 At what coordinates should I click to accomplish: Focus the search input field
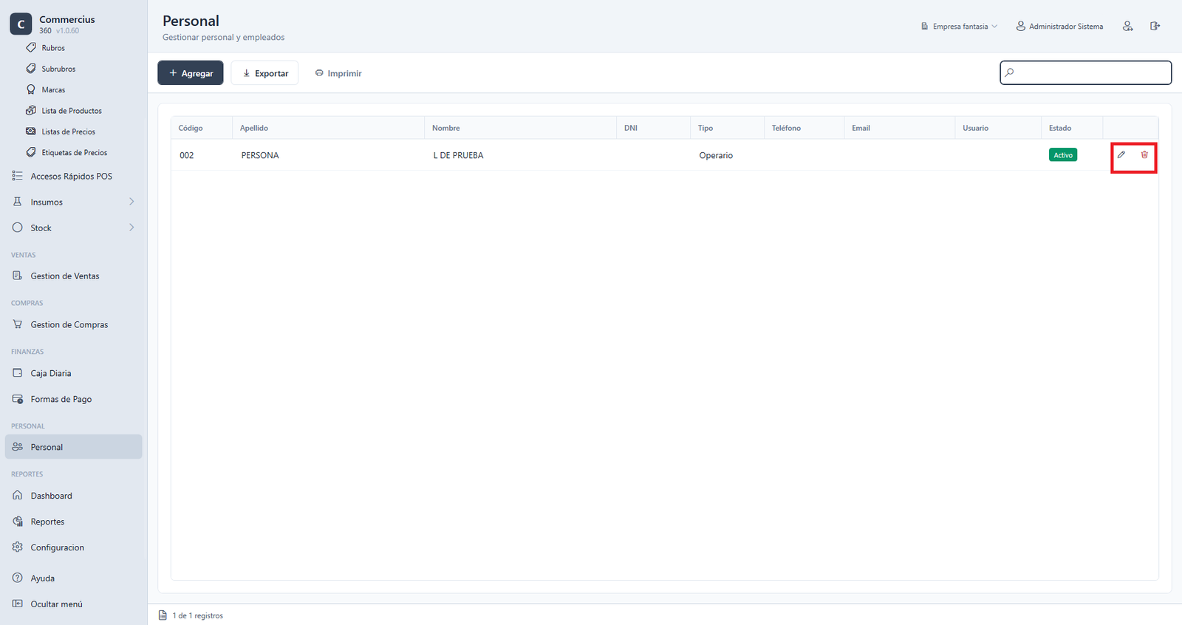pos(1086,72)
